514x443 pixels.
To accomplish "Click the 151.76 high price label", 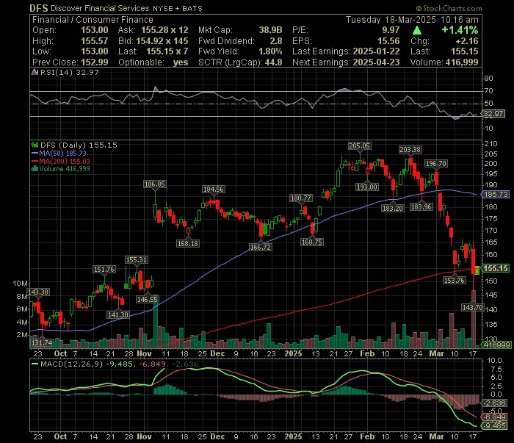I will pyautogui.click(x=104, y=269).
